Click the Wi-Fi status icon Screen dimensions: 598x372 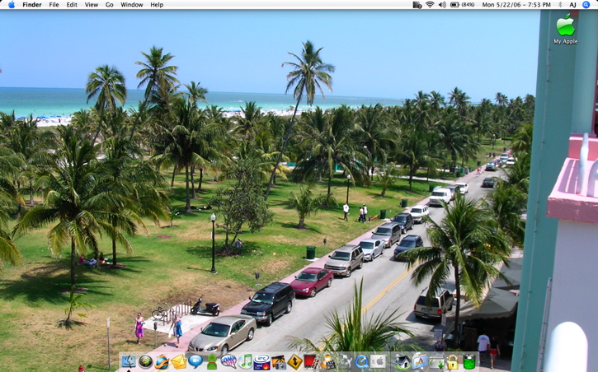(430, 5)
